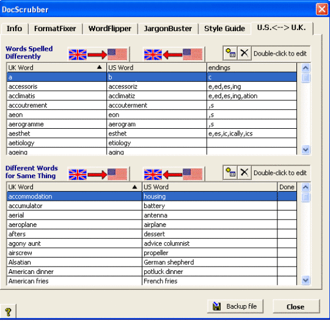Click the 'e,ed,es,ing,ation' endings cell
Image resolution: width=330 pixels, height=321 pixels.
[x=252, y=96]
